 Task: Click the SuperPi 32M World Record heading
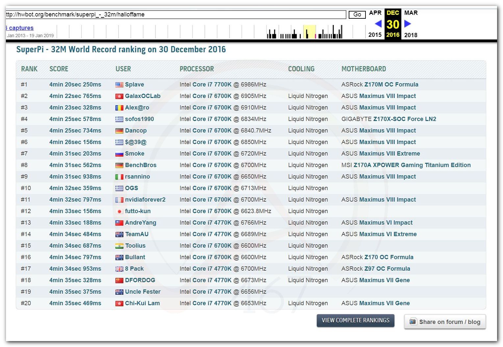click(121, 50)
